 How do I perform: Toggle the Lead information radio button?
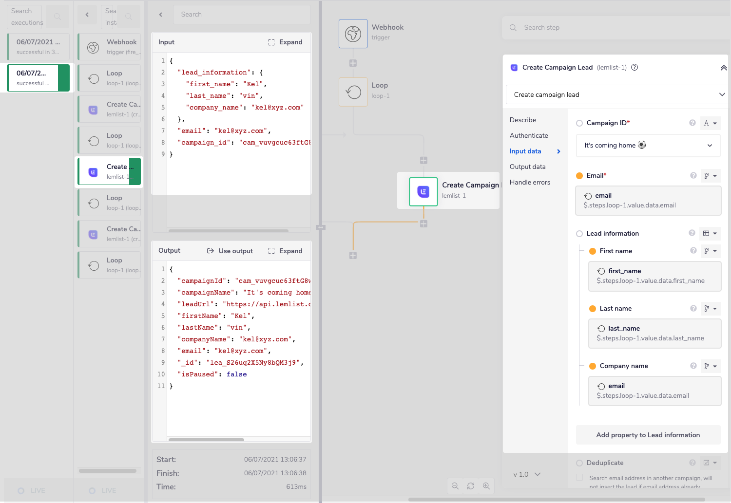(579, 234)
